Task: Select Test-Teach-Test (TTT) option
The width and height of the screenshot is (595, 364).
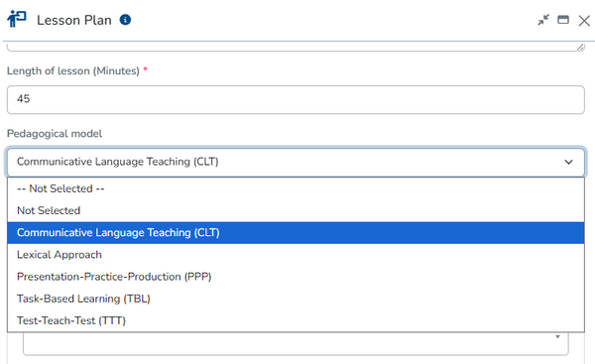Action: point(296,320)
